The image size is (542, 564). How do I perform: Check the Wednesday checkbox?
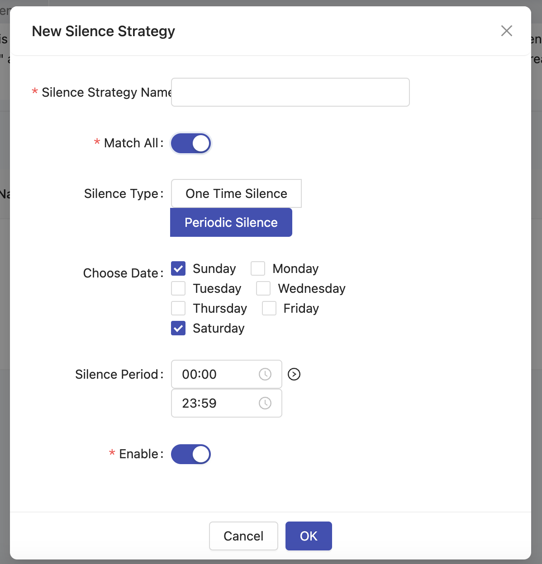pos(263,288)
